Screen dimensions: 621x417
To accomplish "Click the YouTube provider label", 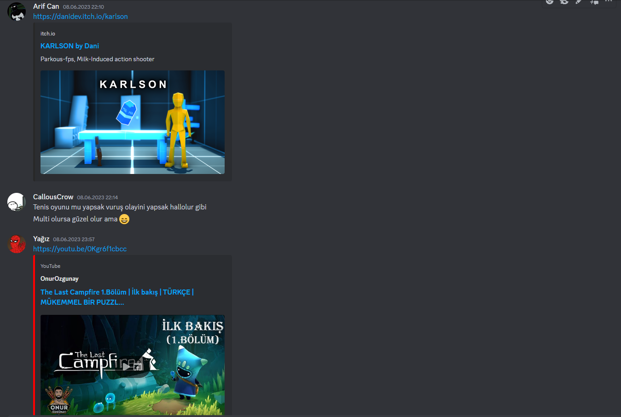I will 50,266.
